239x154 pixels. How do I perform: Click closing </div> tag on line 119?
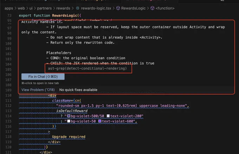[54, 142]
